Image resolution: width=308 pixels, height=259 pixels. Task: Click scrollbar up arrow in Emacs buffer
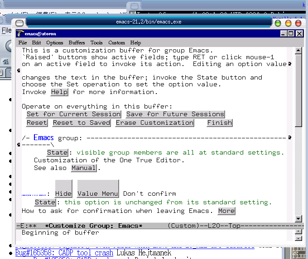click(x=298, y=51)
